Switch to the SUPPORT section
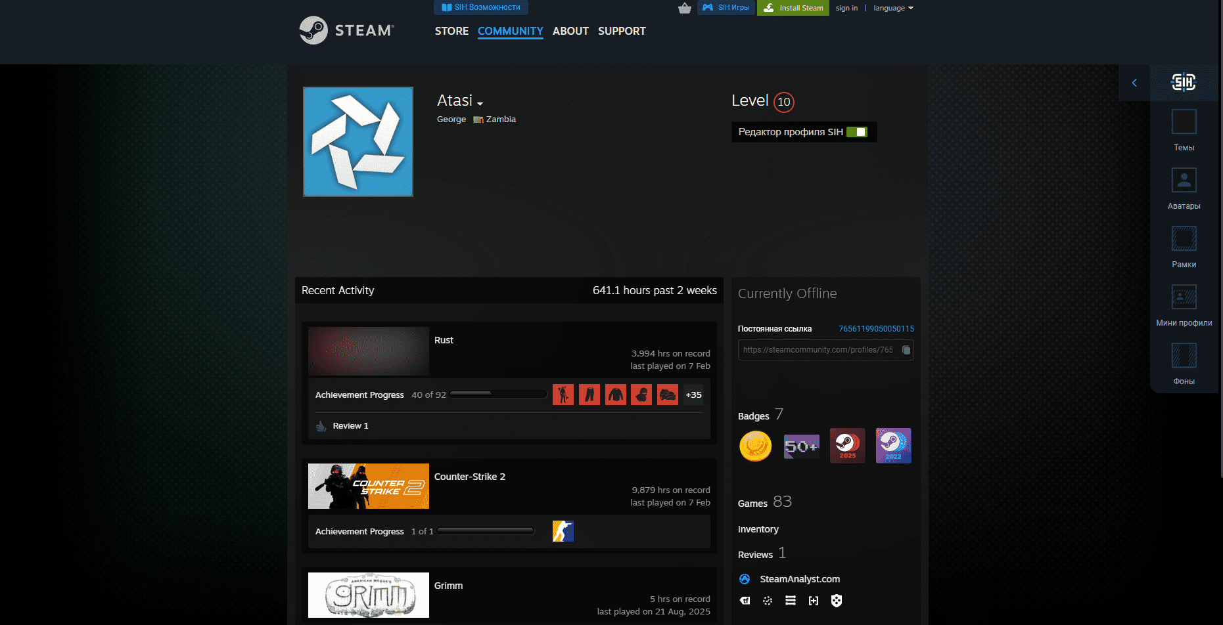Image resolution: width=1223 pixels, height=625 pixels. [621, 31]
